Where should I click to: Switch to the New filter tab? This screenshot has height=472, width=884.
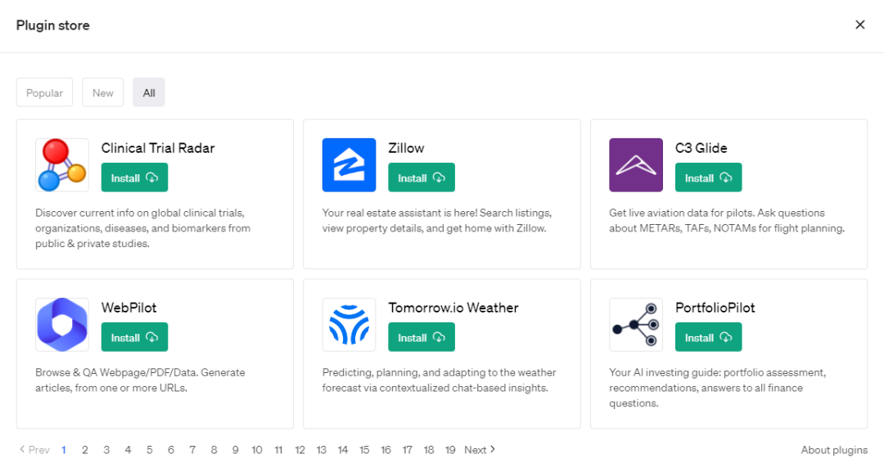(x=102, y=93)
